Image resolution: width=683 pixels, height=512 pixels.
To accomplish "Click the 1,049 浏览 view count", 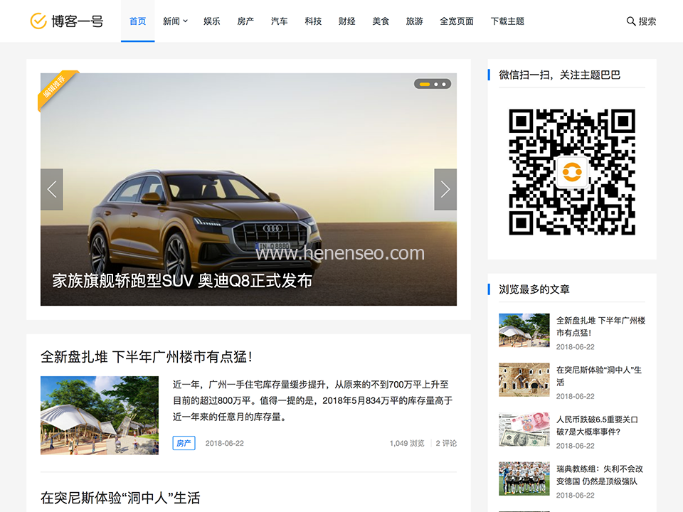I will pyautogui.click(x=407, y=443).
